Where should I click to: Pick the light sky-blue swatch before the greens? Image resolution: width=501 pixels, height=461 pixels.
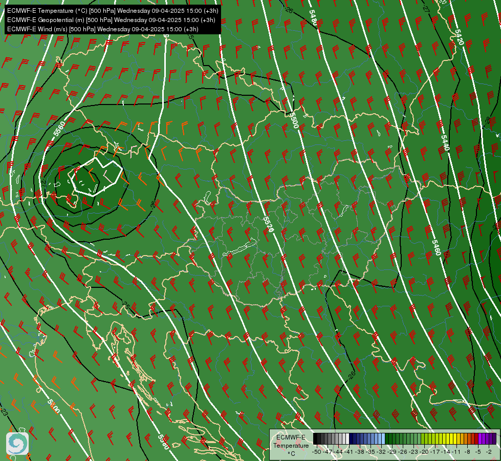383,438
